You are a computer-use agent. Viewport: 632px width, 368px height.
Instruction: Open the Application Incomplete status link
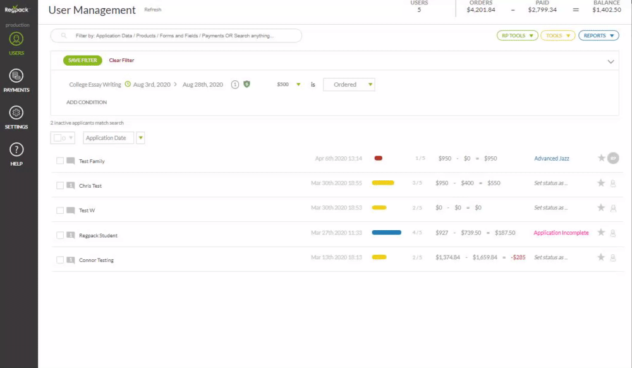(561, 233)
